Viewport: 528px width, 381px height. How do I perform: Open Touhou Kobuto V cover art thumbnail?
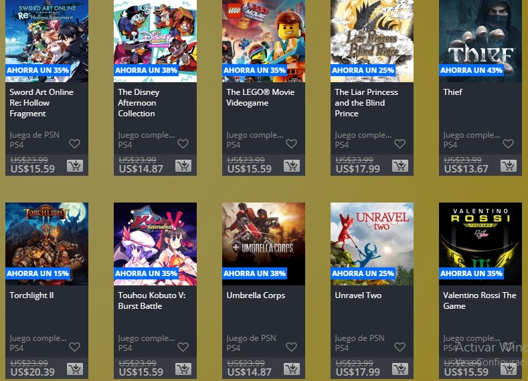point(155,244)
